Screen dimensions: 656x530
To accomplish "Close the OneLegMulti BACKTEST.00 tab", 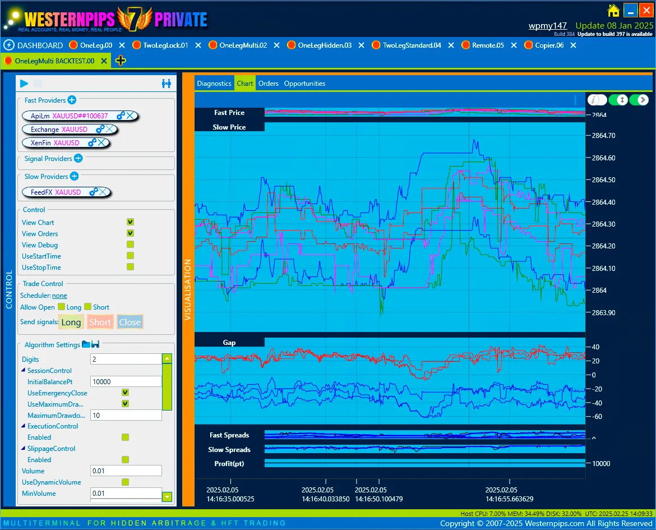I will click(104, 61).
